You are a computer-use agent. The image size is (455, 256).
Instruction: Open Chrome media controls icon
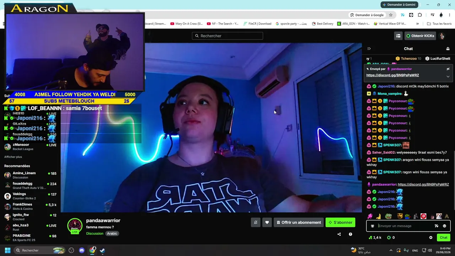click(432, 15)
